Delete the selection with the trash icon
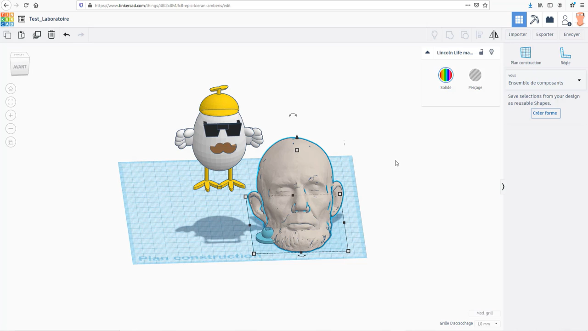The height and width of the screenshot is (331, 588). coord(51,34)
